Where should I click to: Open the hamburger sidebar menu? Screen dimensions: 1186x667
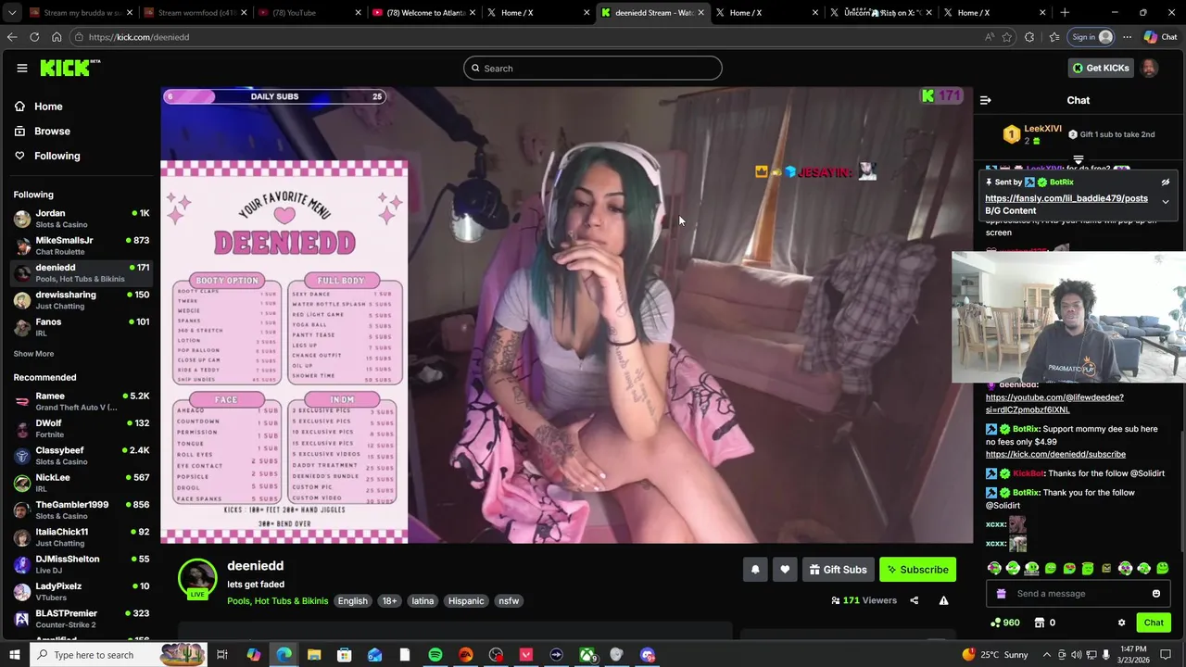(21, 68)
